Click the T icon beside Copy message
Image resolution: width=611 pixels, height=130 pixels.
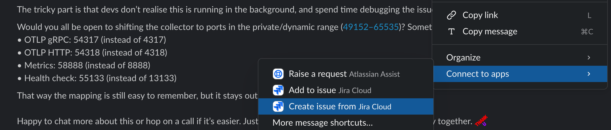pos(451,31)
